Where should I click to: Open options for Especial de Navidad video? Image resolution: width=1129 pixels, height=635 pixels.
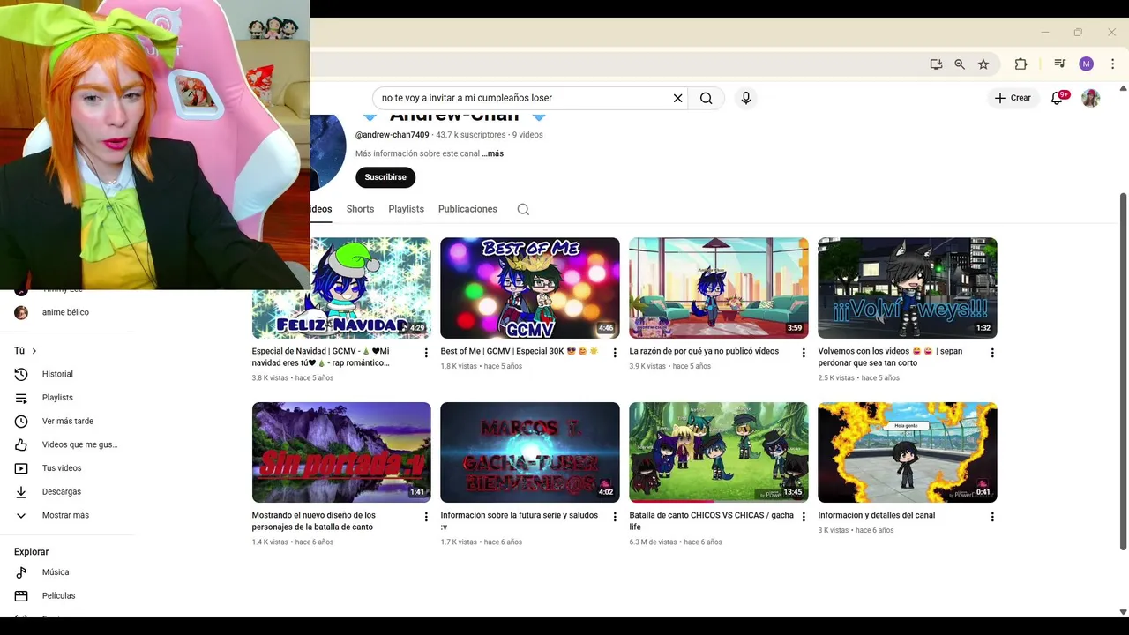click(426, 353)
